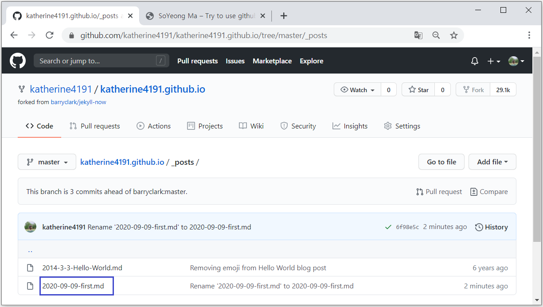Open Issues in the top navigation

pos(235,61)
